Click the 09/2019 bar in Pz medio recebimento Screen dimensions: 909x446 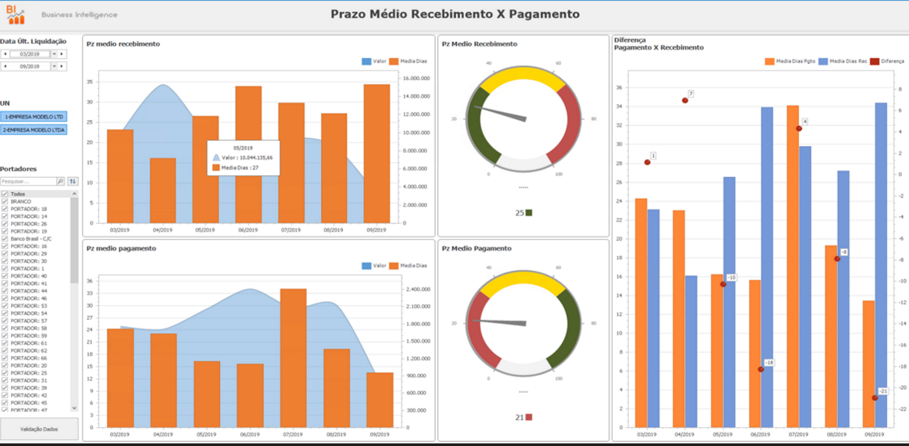tap(377, 154)
